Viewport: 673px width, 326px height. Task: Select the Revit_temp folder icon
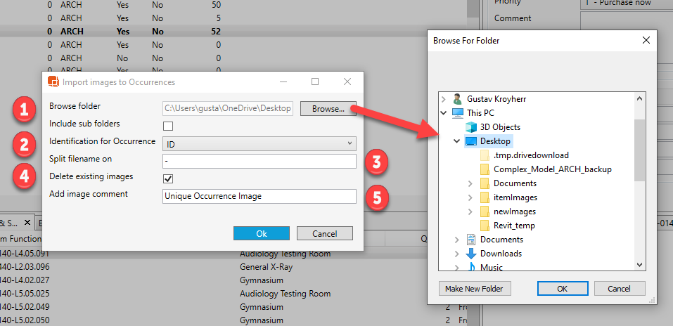pos(485,226)
